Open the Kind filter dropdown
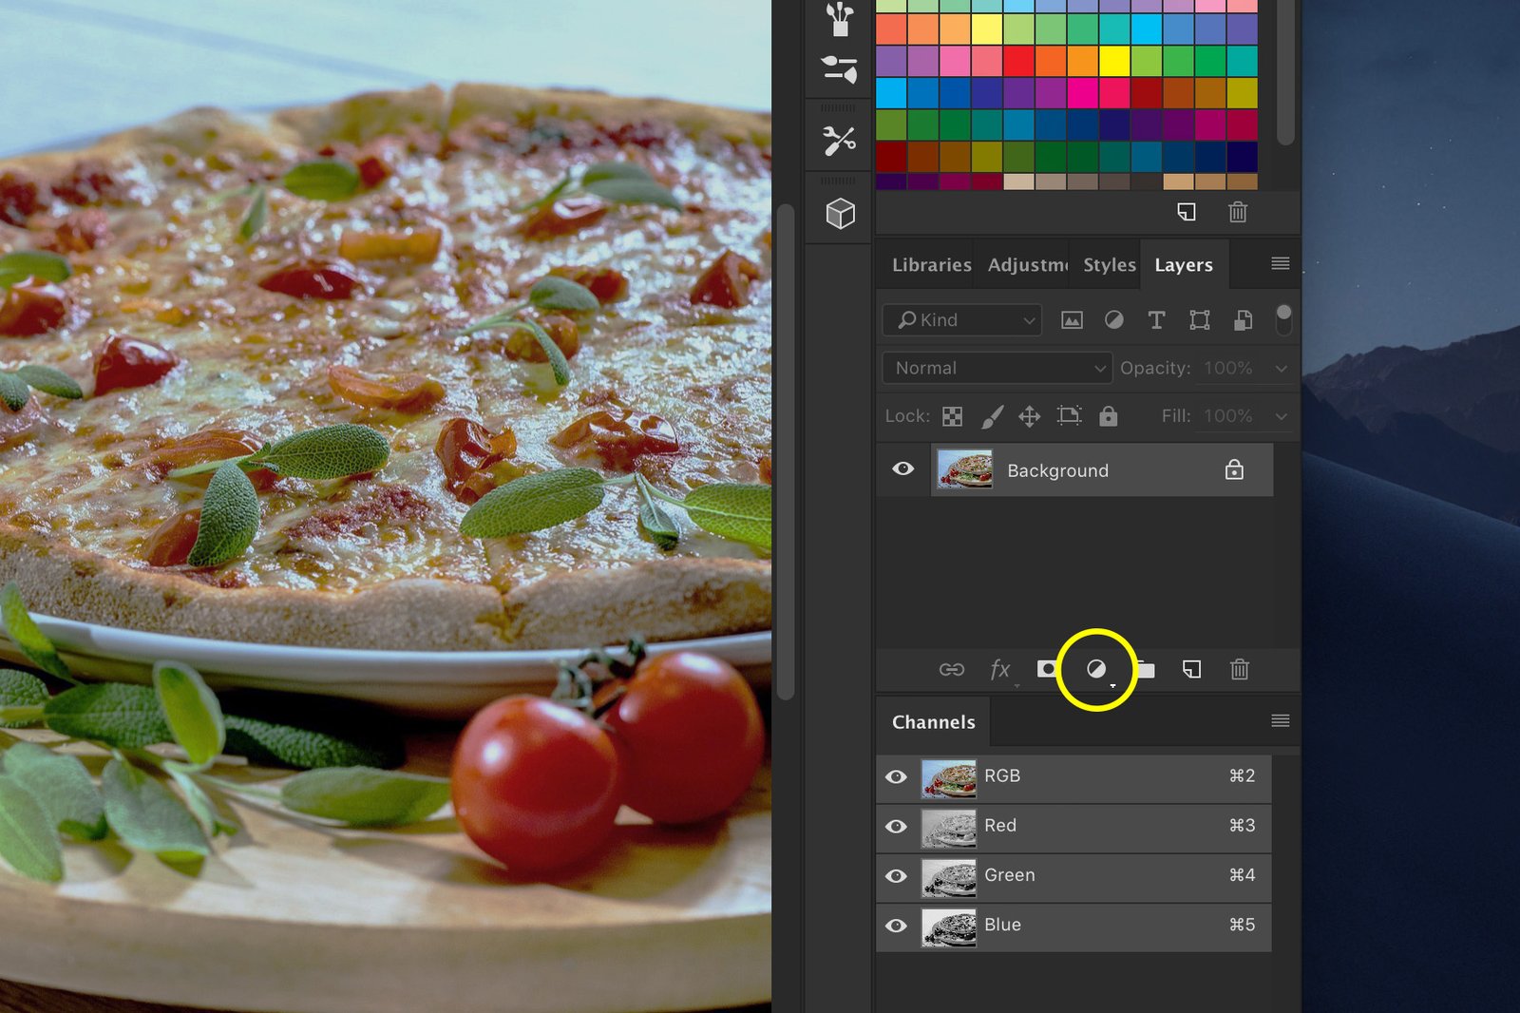 tap(960, 320)
